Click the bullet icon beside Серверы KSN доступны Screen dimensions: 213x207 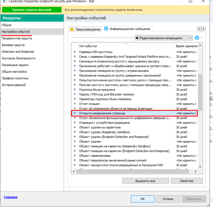click(x=75, y=52)
